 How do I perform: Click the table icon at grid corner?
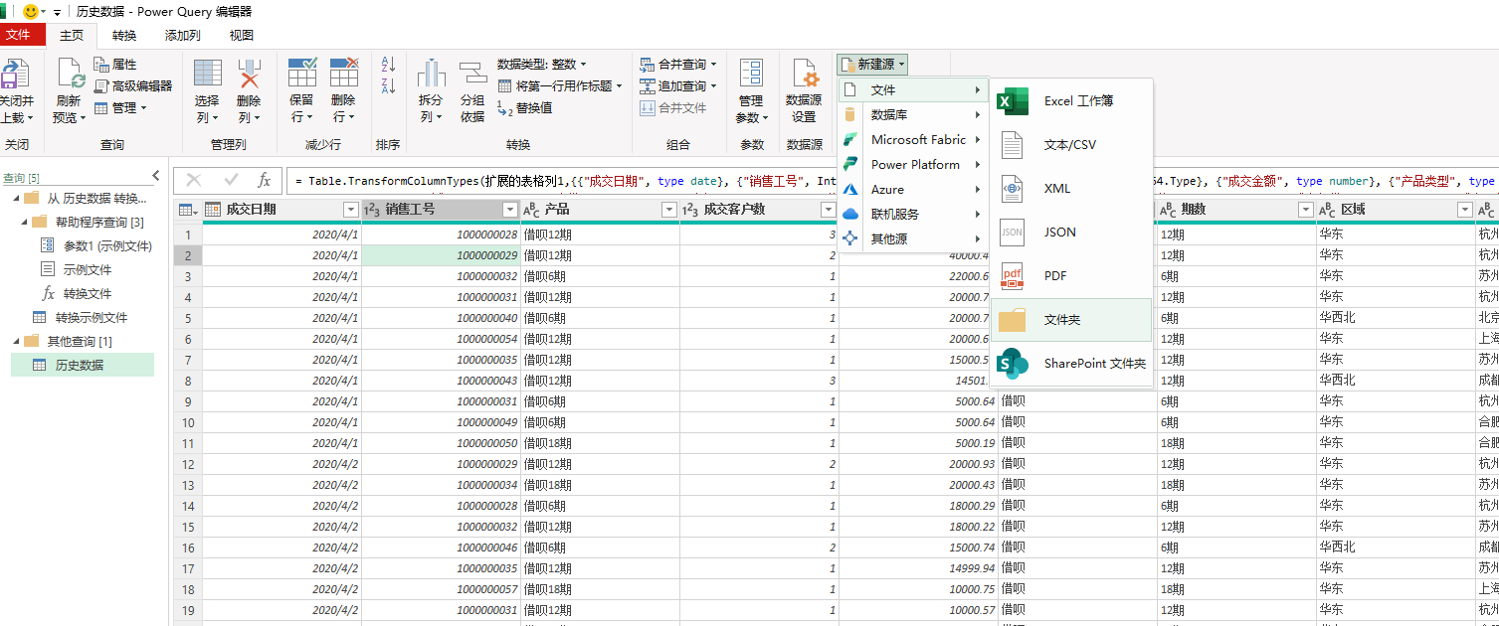pyautogui.click(x=186, y=210)
